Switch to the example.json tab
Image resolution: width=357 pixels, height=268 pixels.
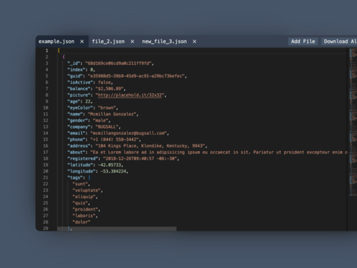point(57,42)
